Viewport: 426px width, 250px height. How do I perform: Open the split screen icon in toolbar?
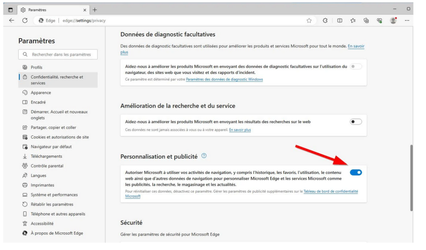pos(339,20)
